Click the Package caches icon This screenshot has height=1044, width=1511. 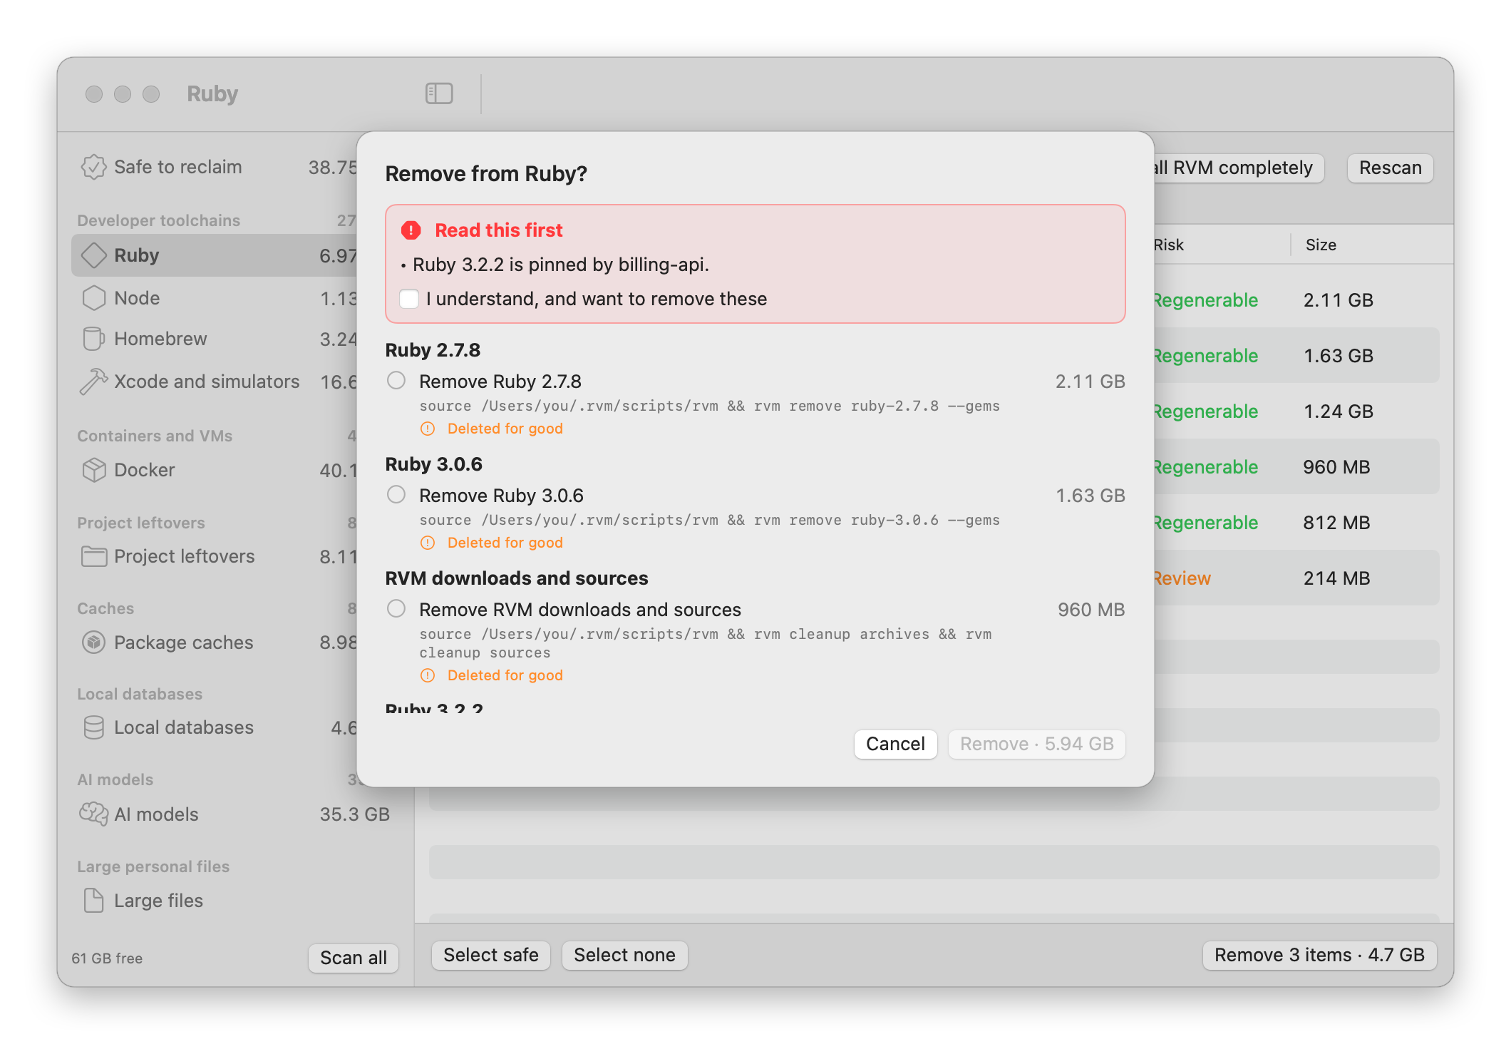[x=93, y=643]
